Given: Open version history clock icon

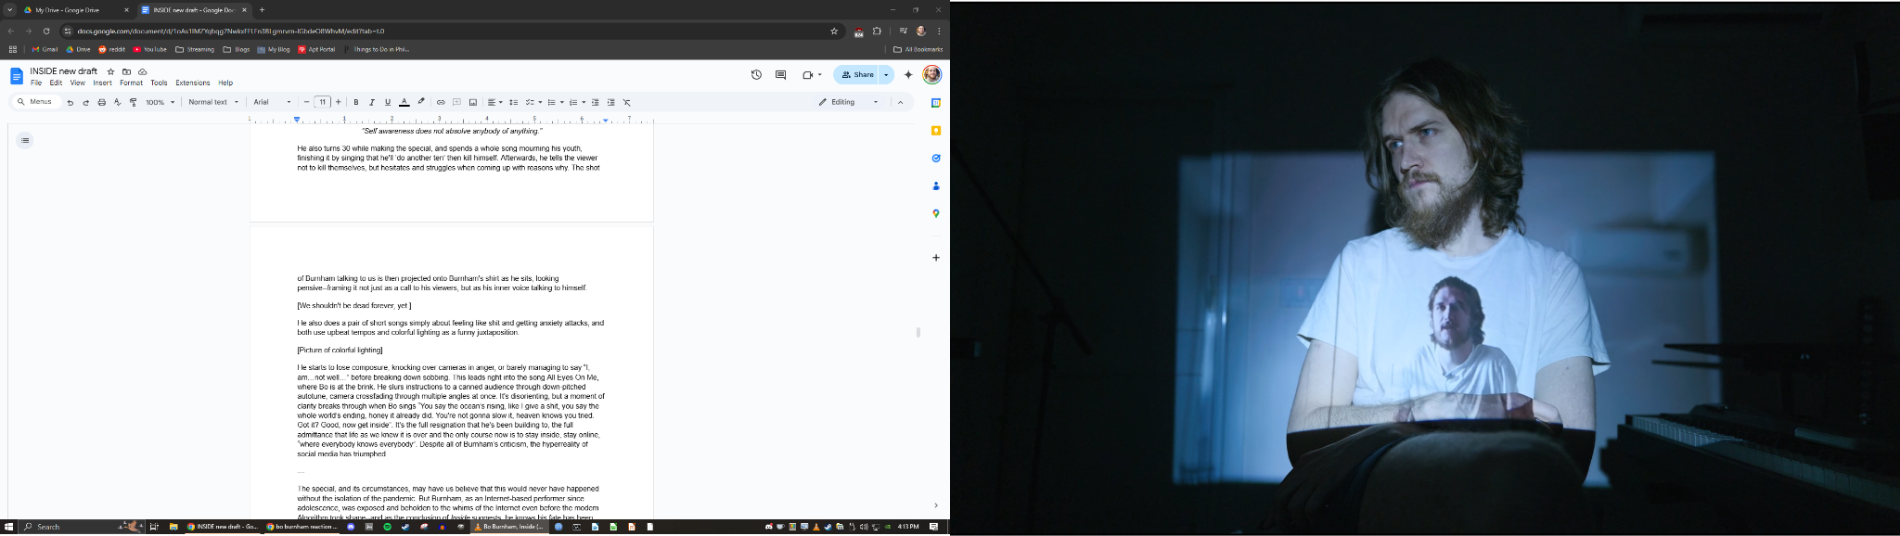Looking at the screenshot, I should click(756, 75).
